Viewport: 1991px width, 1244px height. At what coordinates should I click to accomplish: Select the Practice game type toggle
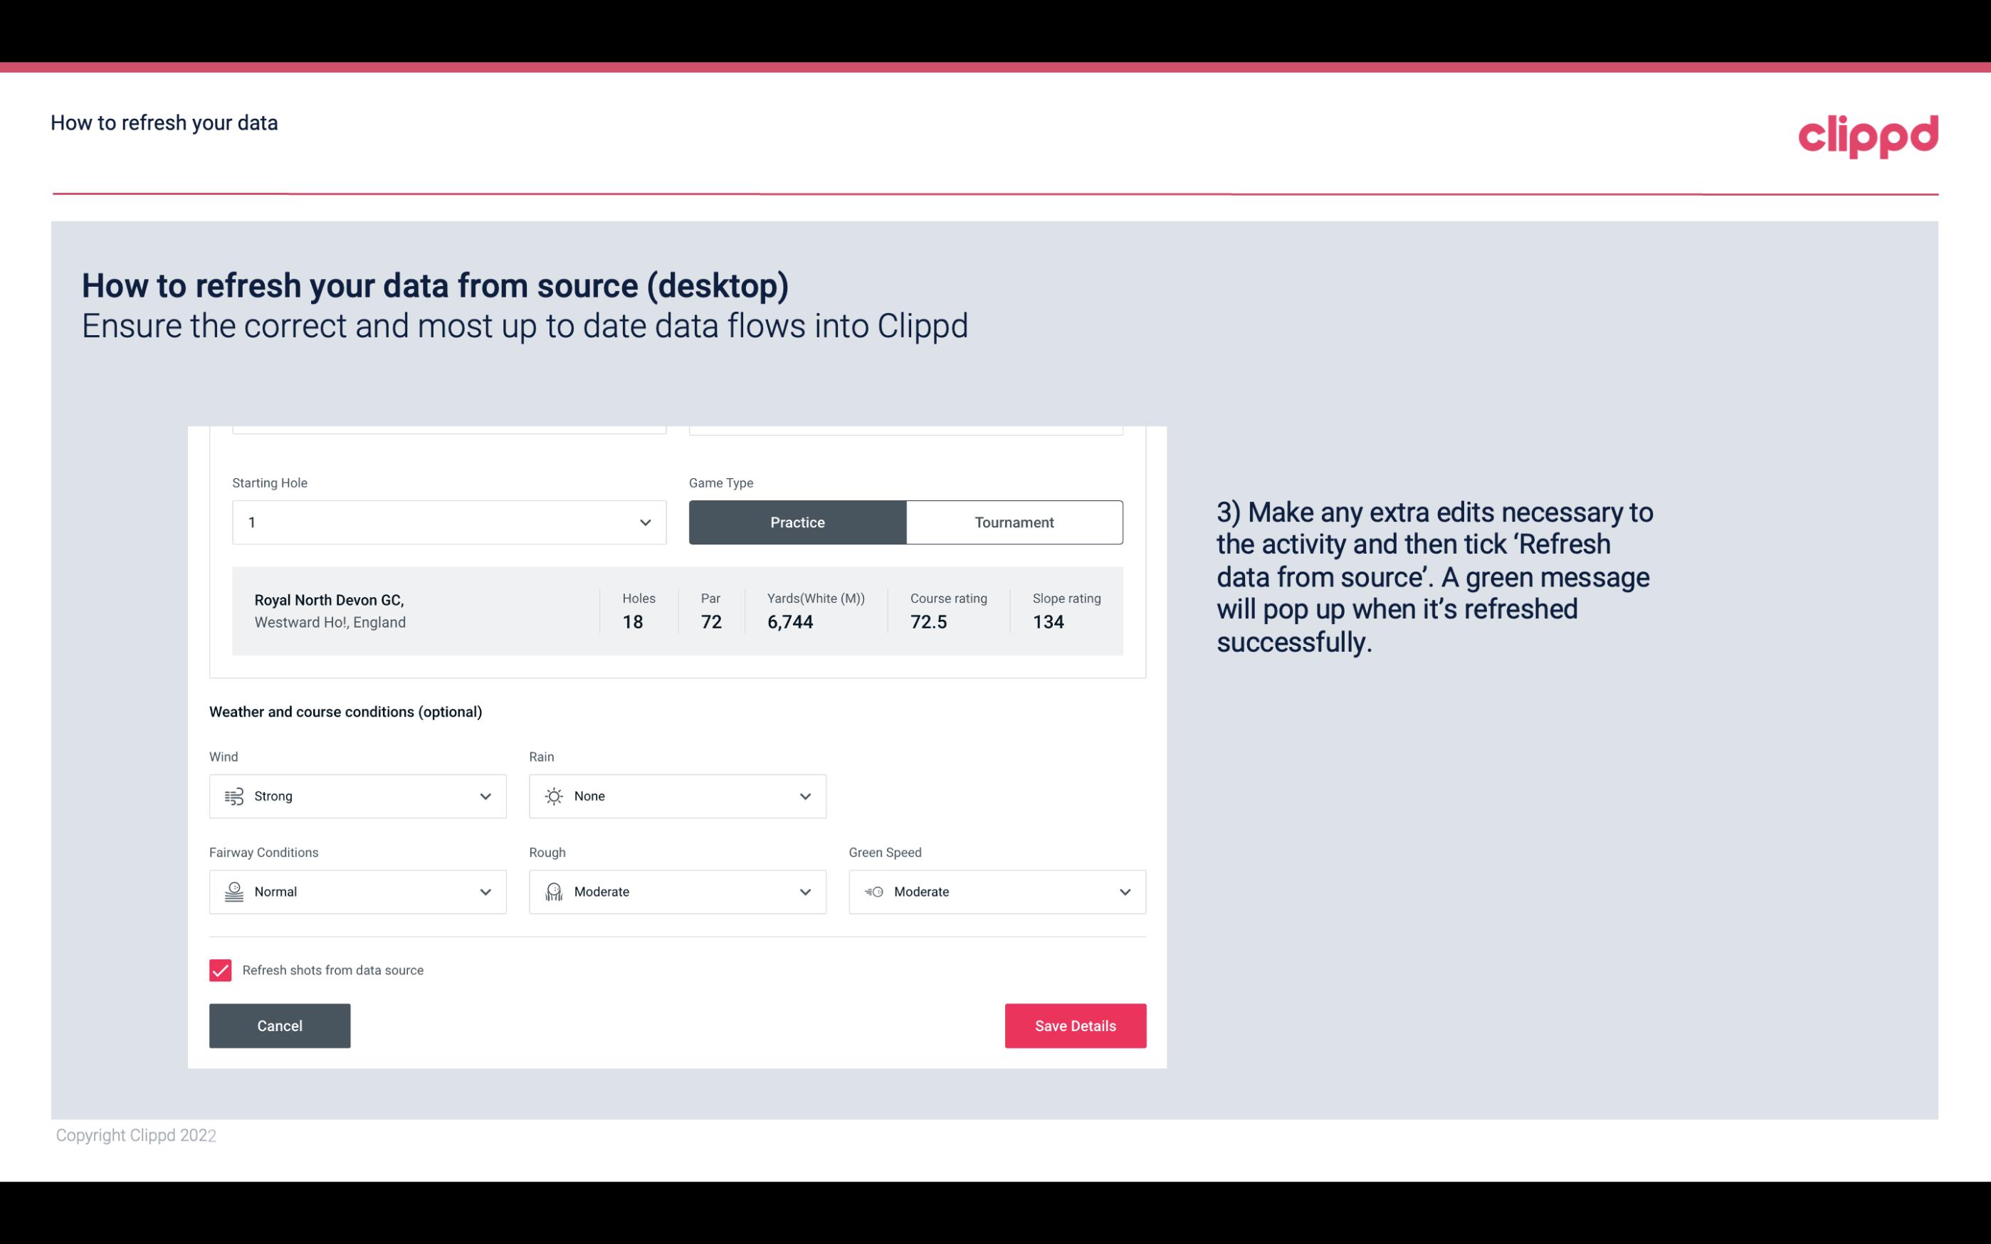click(797, 522)
